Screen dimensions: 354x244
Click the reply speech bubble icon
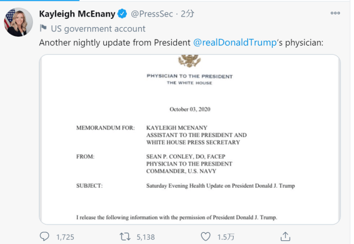click(x=45, y=236)
